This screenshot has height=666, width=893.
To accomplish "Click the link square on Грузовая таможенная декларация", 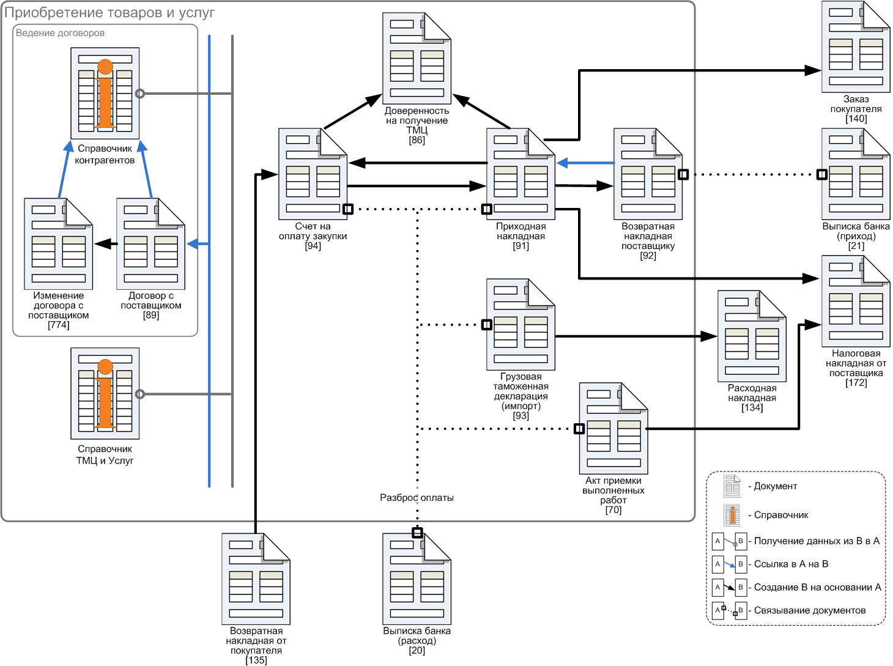I will [x=487, y=325].
